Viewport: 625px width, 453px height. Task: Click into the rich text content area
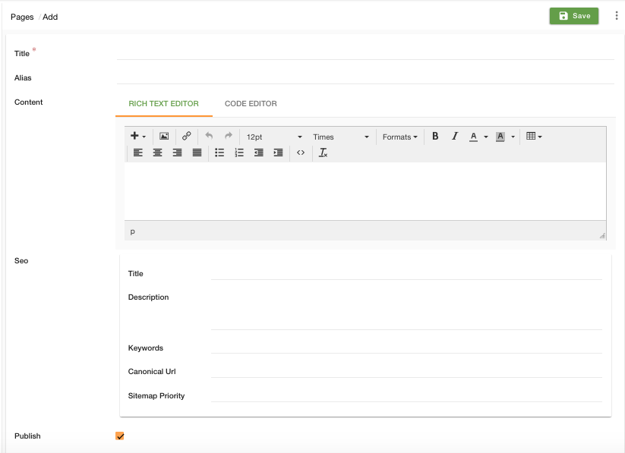pyautogui.click(x=365, y=191)
